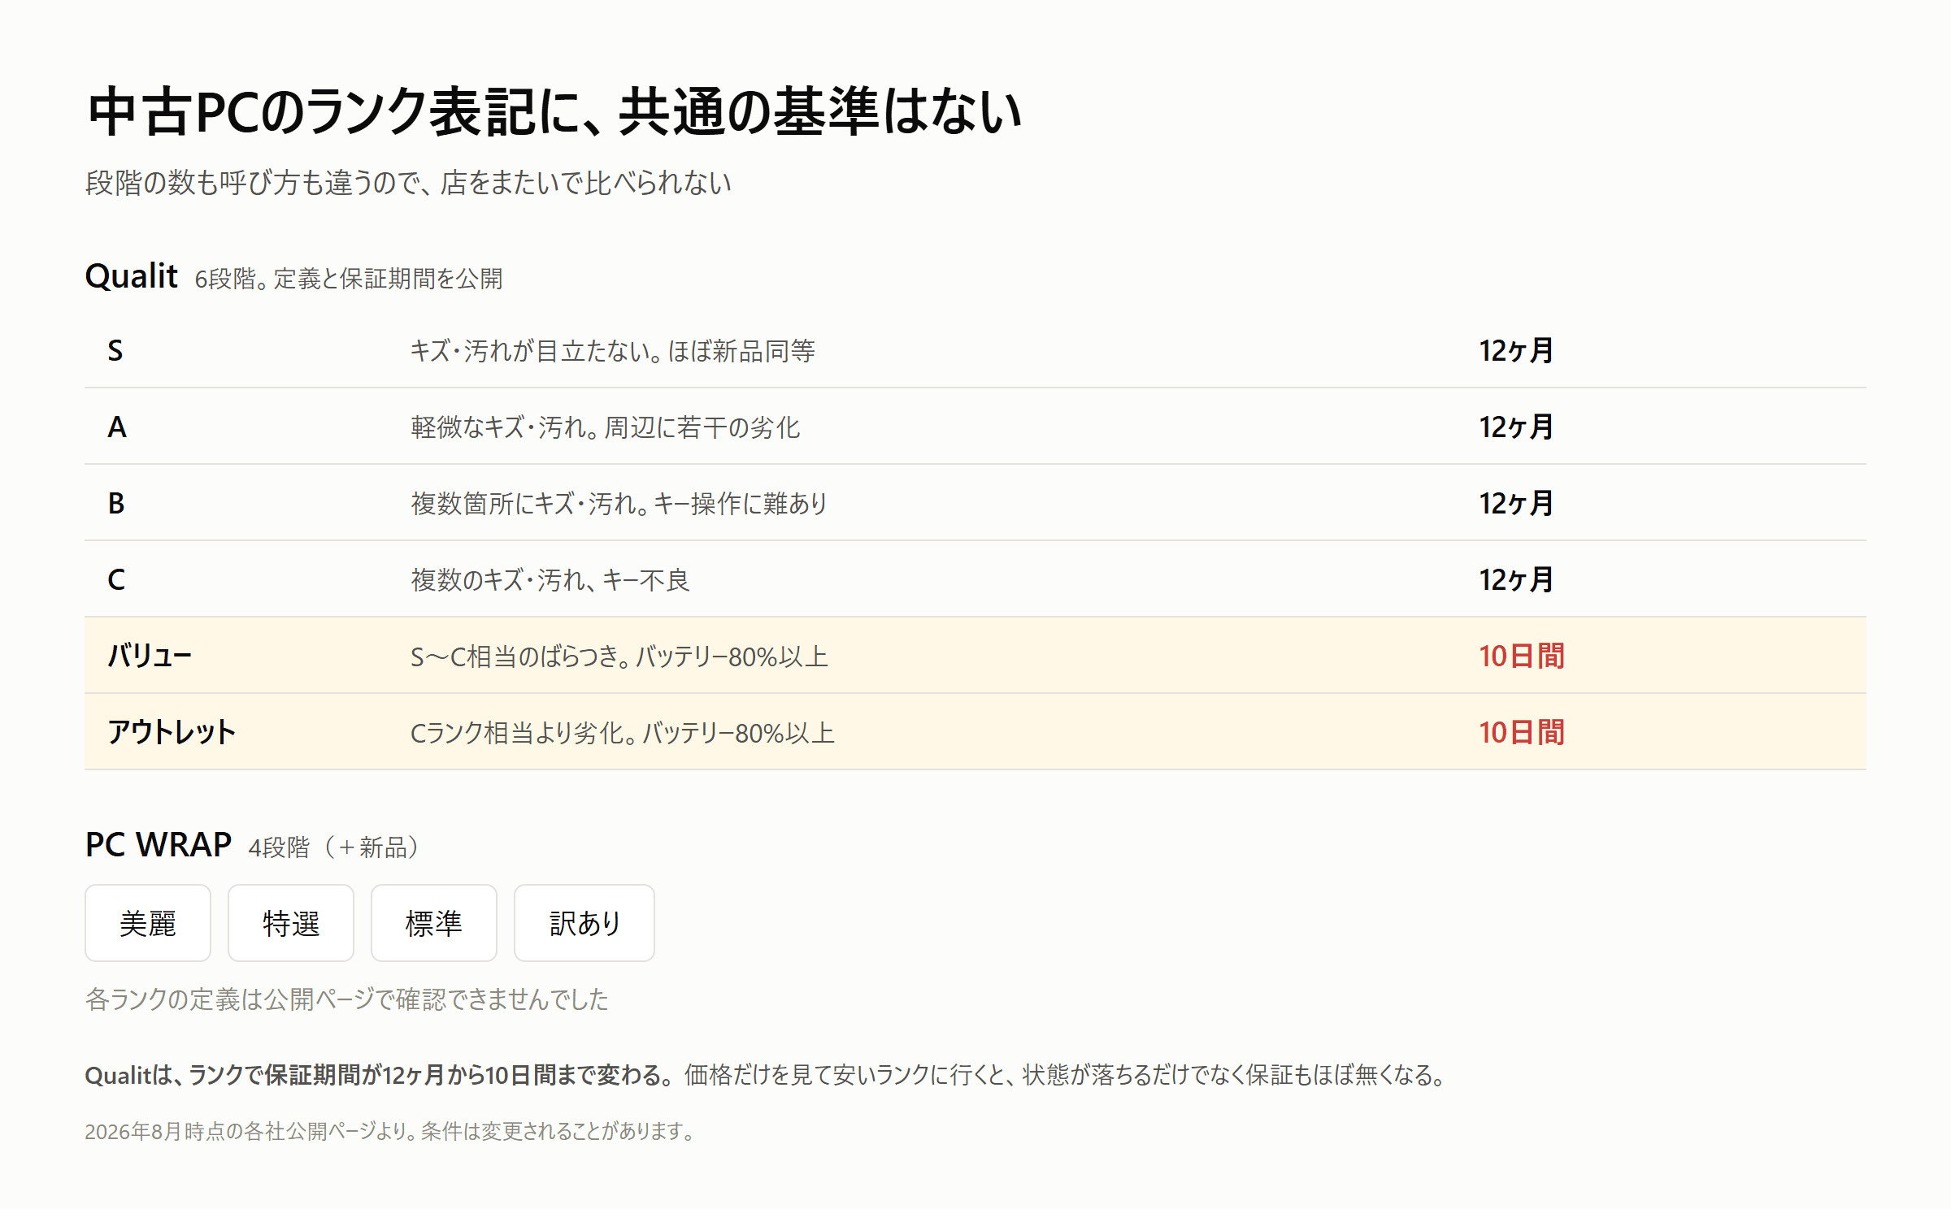Viewport: 1951px width, 1209px height.
Task: Click the description キズ・汚れが目立たない。ほぼ新品同等
Action: click(613, 351)
